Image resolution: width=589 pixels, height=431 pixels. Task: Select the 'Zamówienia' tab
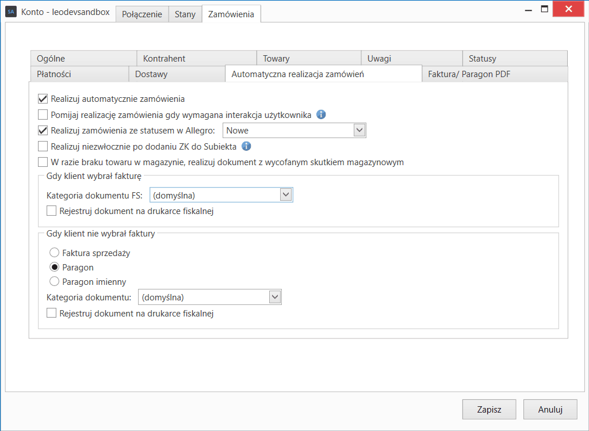(231, 14)
